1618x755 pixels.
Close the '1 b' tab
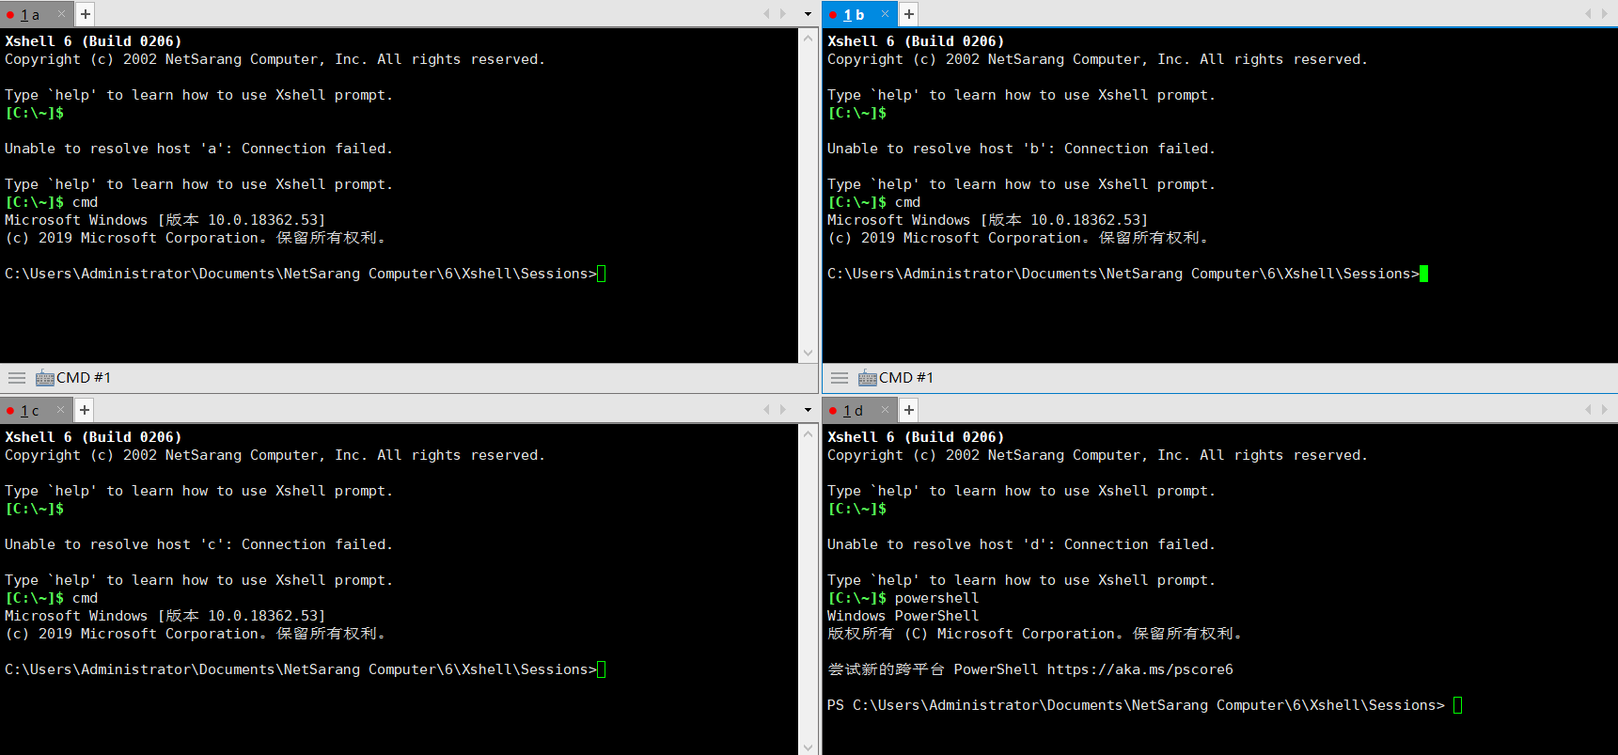pyautogui.click(x=885, y=14)
